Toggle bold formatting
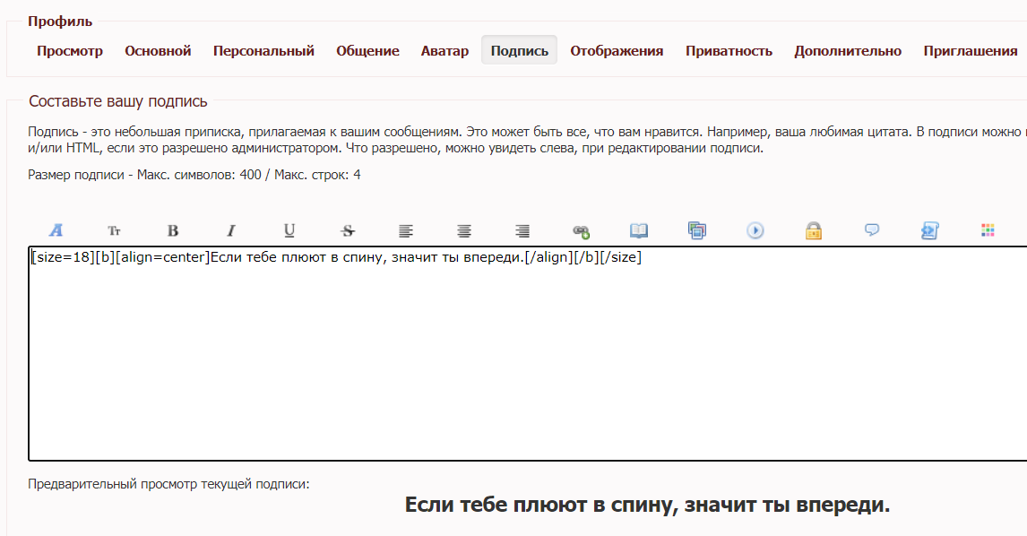Viewport: 1027px width, 536px height. [x=172, y=230]
